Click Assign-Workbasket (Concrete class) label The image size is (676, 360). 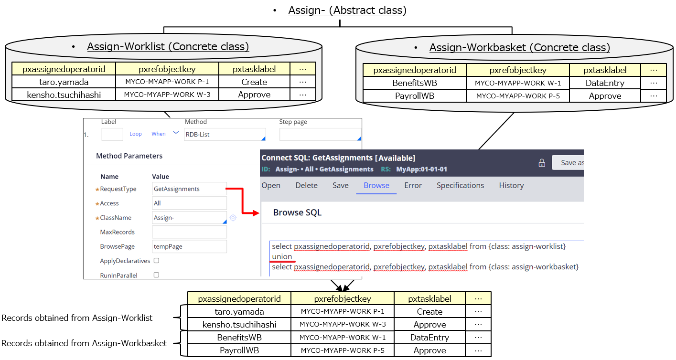coord(520,47)
